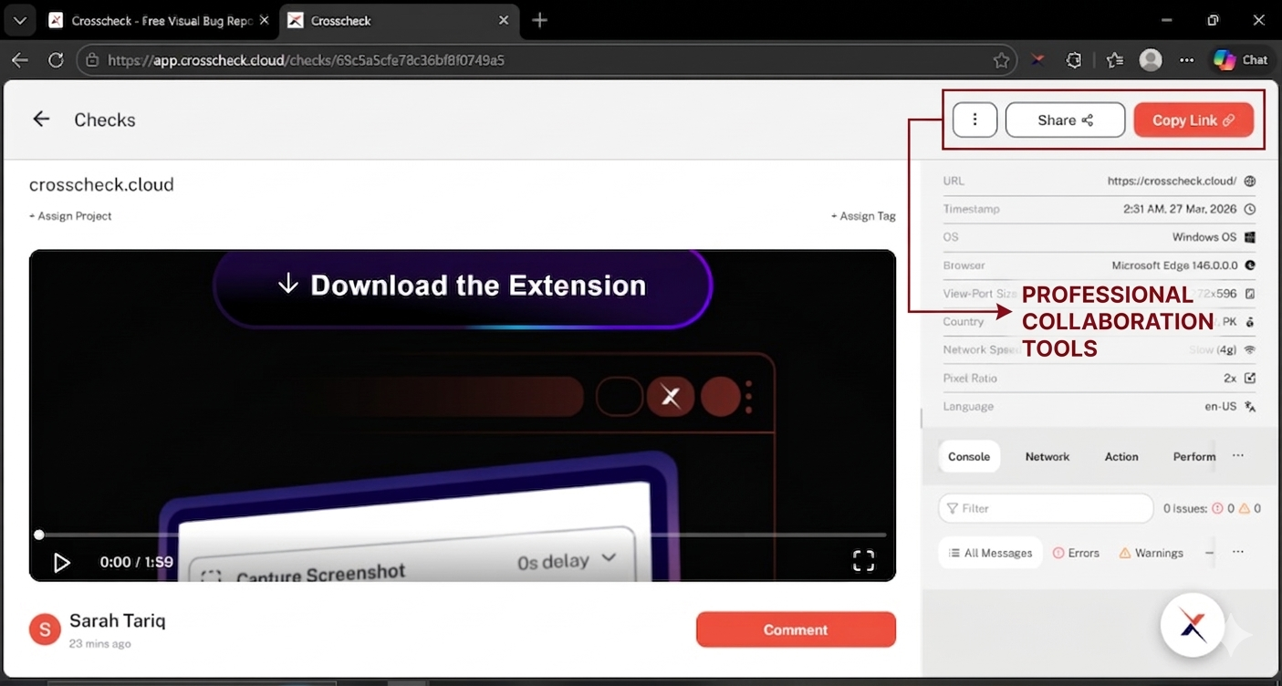This screenshot has height=686, width=1282.
Task: Click the Microsoft Edge browser icon in metadata
Action: [x=1250, y=265]
